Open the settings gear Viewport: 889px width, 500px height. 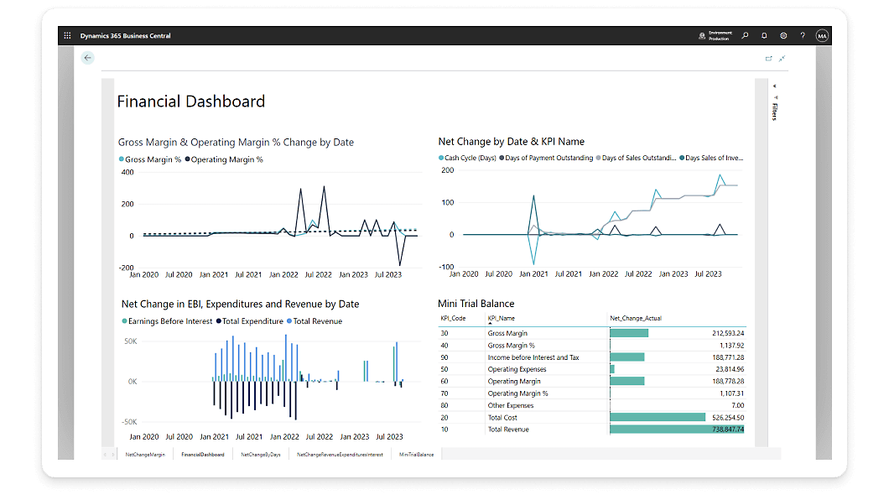point(783,36)
